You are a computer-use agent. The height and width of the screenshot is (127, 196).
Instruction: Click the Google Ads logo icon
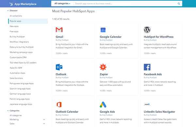[103, 105]
